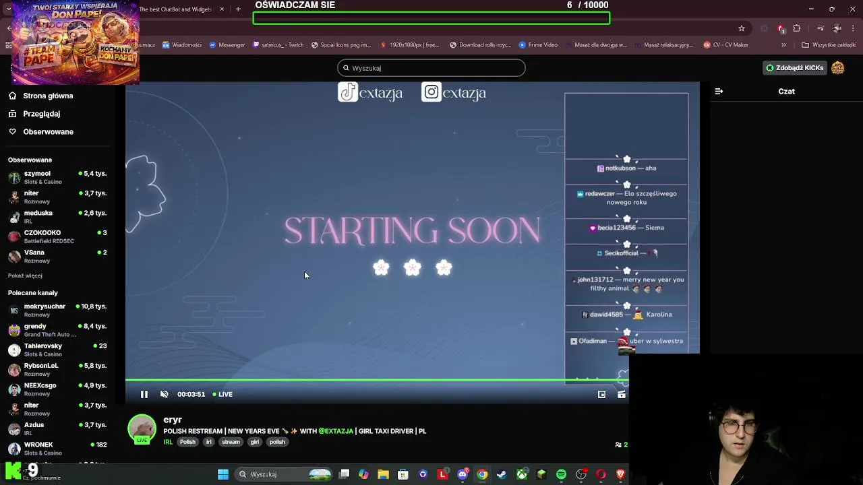Open browser extensions puzzle icon
863x485 pixels.
(797, 28)
